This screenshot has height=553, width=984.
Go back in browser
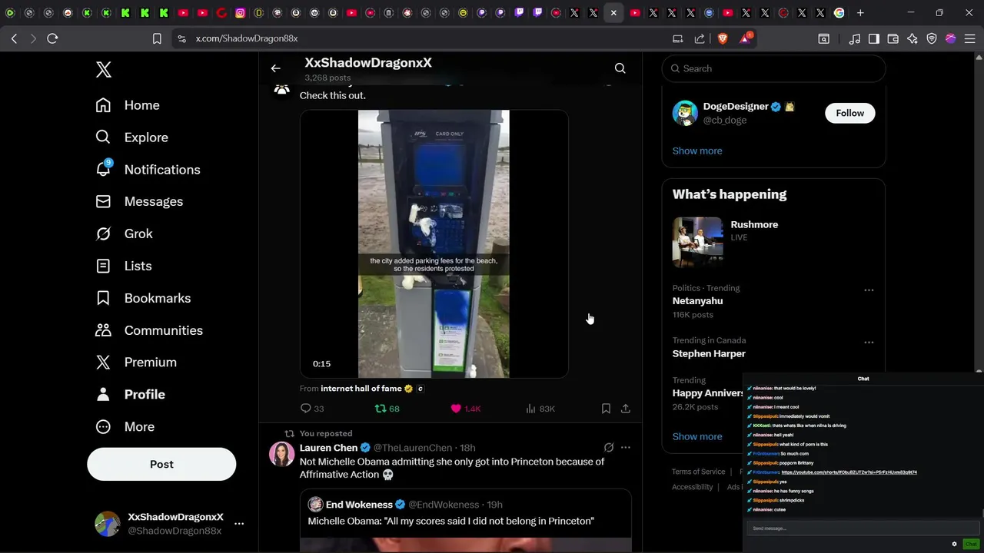tap(15, 38)
